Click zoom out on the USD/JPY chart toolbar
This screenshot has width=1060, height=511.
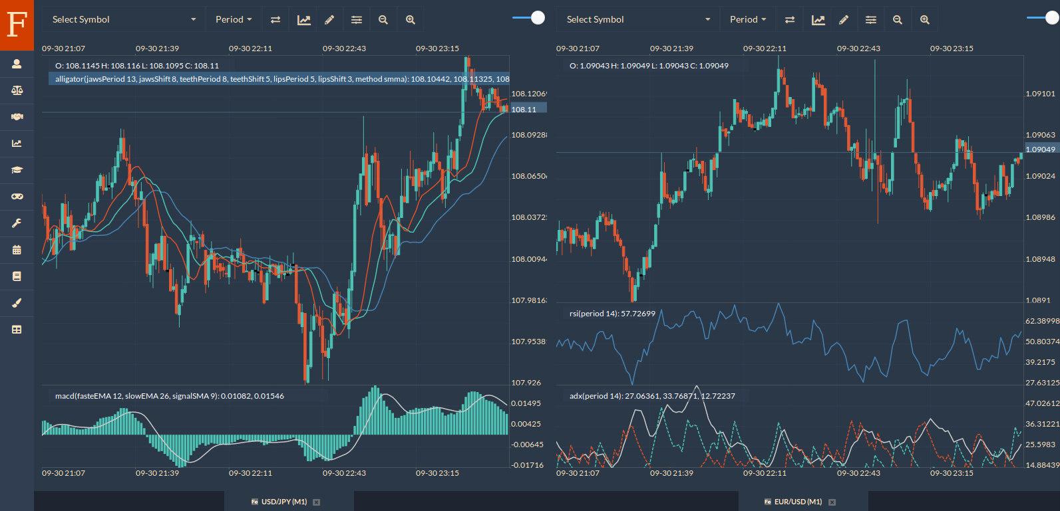383,20
